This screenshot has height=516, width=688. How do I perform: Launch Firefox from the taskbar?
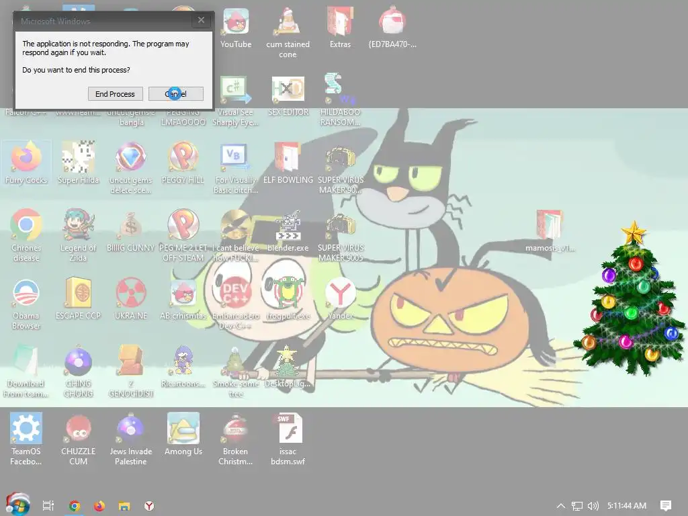point(99,506)
